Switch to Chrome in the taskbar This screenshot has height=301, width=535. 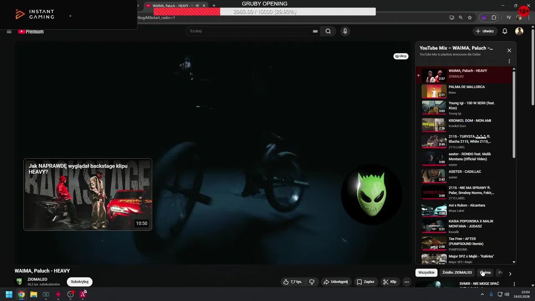(x=21, y=294)
